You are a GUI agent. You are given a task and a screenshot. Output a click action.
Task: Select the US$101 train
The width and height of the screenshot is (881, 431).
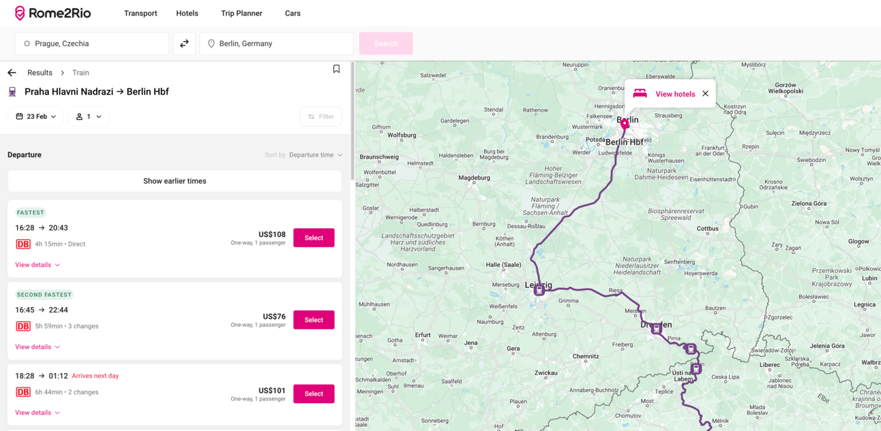314,394
